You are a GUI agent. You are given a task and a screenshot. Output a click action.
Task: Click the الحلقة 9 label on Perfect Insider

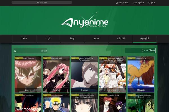click(x=84, y=90)
